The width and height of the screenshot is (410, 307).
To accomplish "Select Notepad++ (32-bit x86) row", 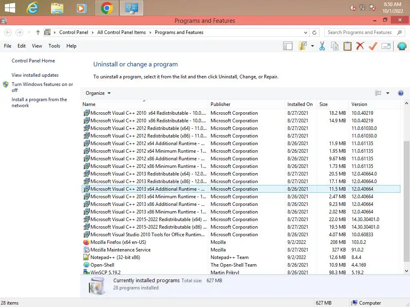I will click(241, 257).
